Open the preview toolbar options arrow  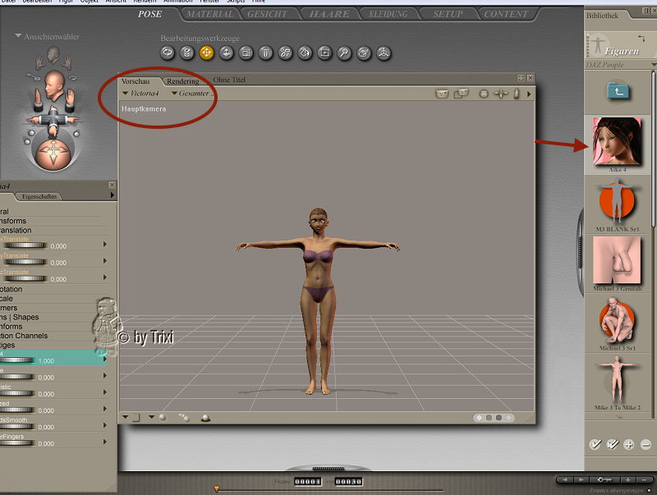(x=529, y=94)
